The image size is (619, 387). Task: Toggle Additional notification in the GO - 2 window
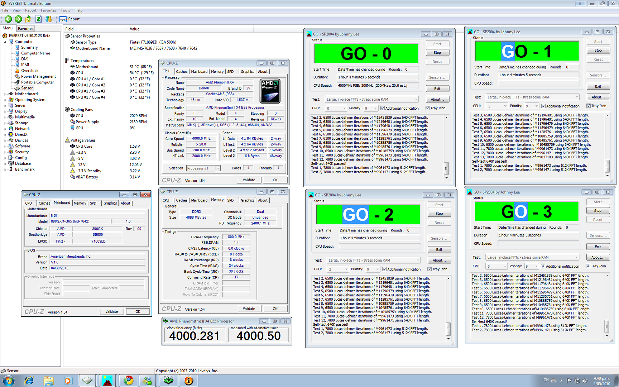[384, 269]
